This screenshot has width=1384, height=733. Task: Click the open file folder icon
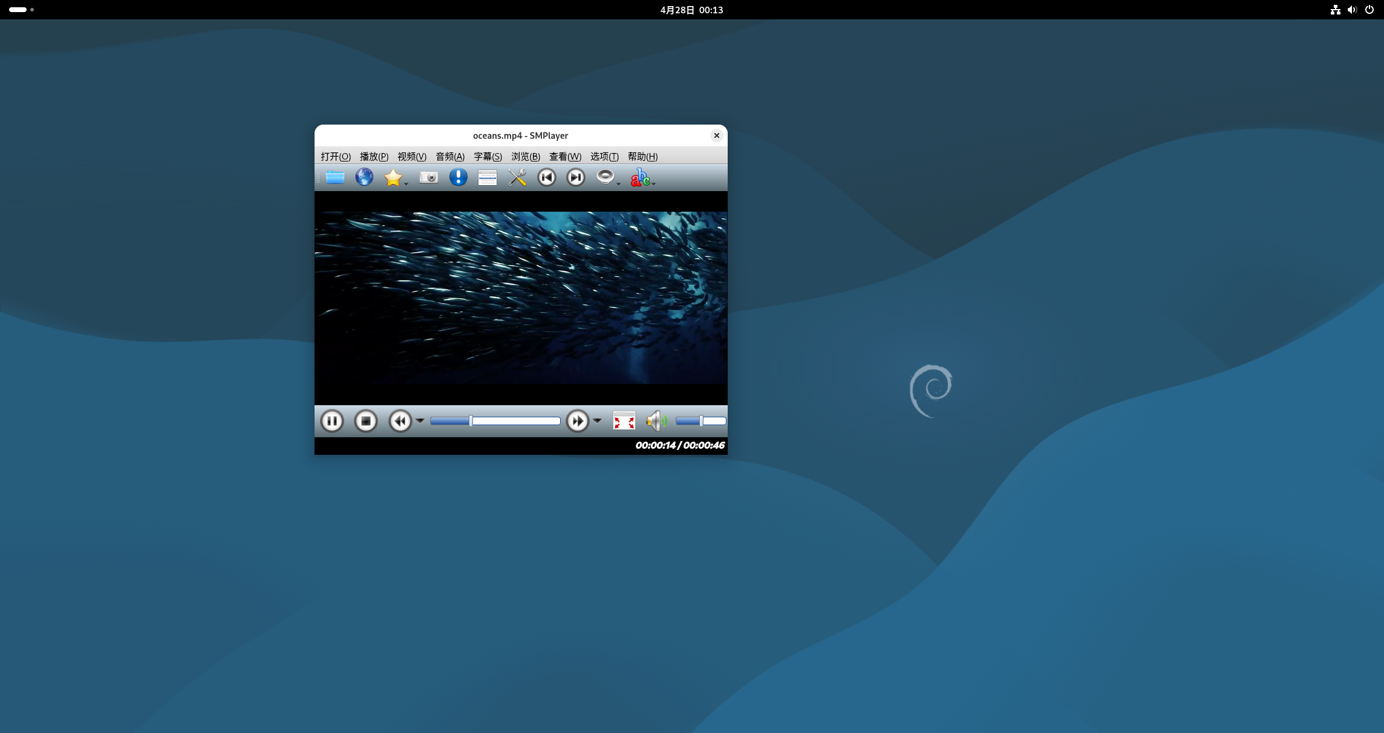point(335,177)
